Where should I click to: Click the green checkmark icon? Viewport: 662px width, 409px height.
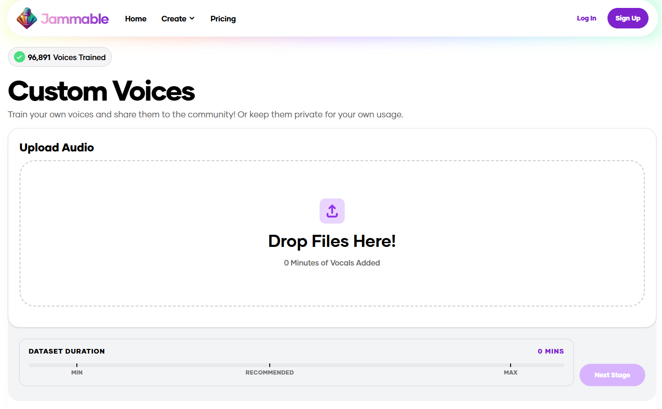point(20,57)
